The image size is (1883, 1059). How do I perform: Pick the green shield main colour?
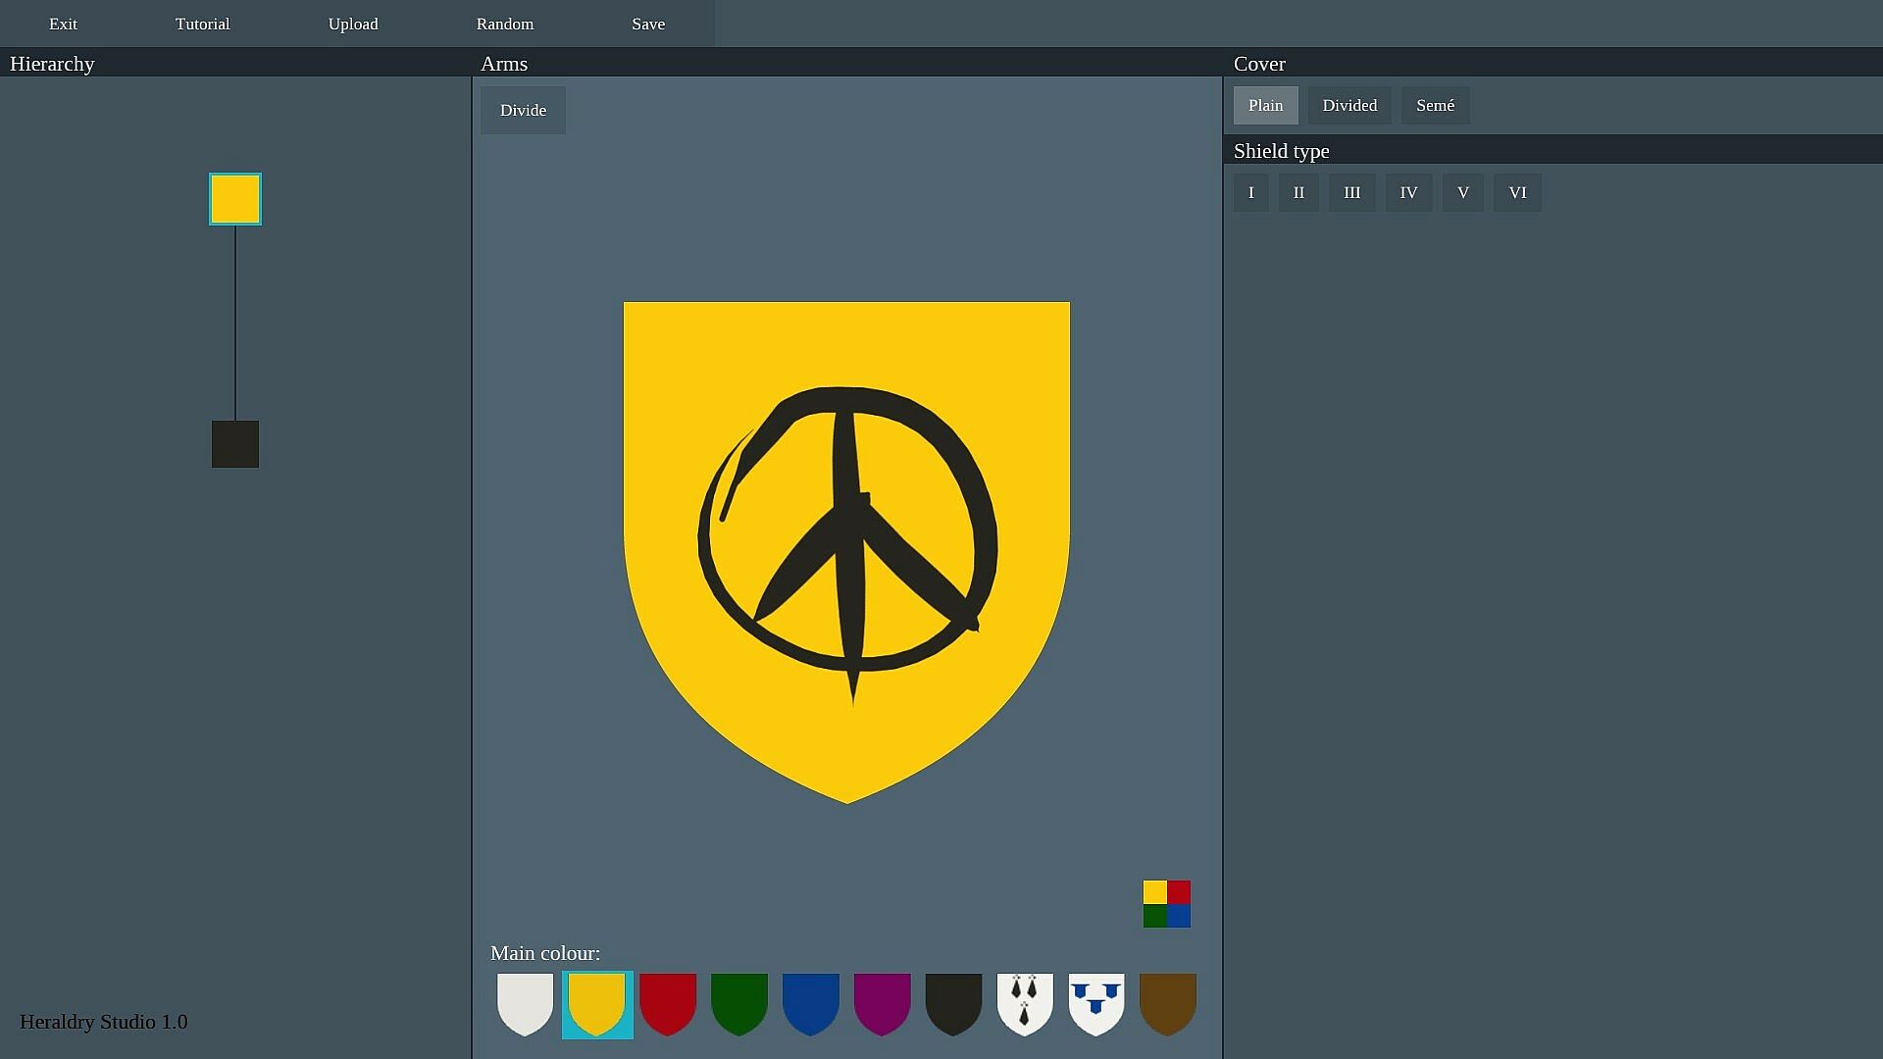pos(738,1003)
